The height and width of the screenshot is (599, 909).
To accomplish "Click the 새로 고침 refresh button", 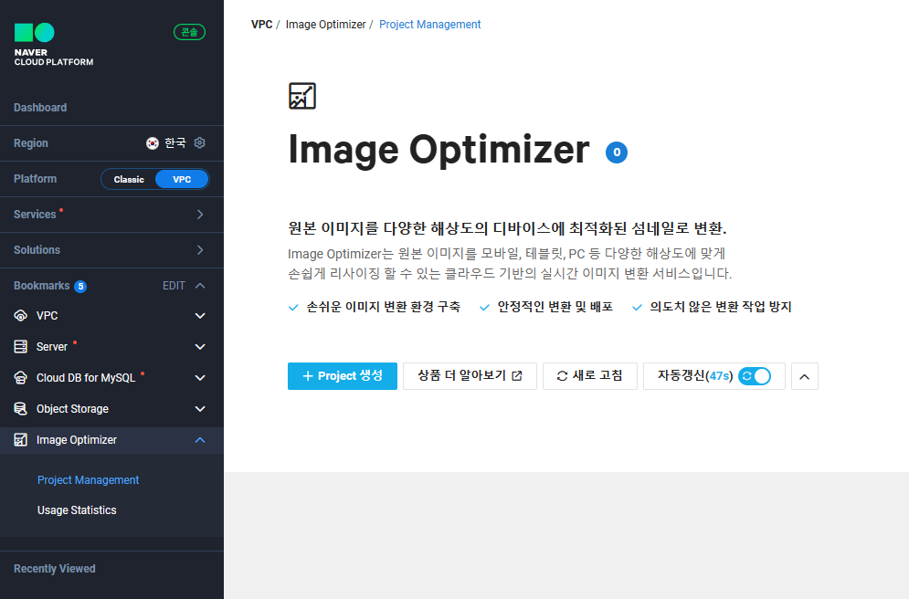I will tap(589, 376).
